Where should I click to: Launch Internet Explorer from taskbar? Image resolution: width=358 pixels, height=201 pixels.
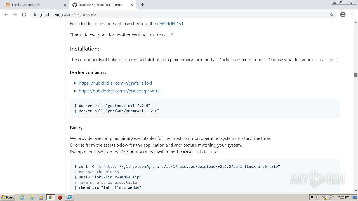22,197
